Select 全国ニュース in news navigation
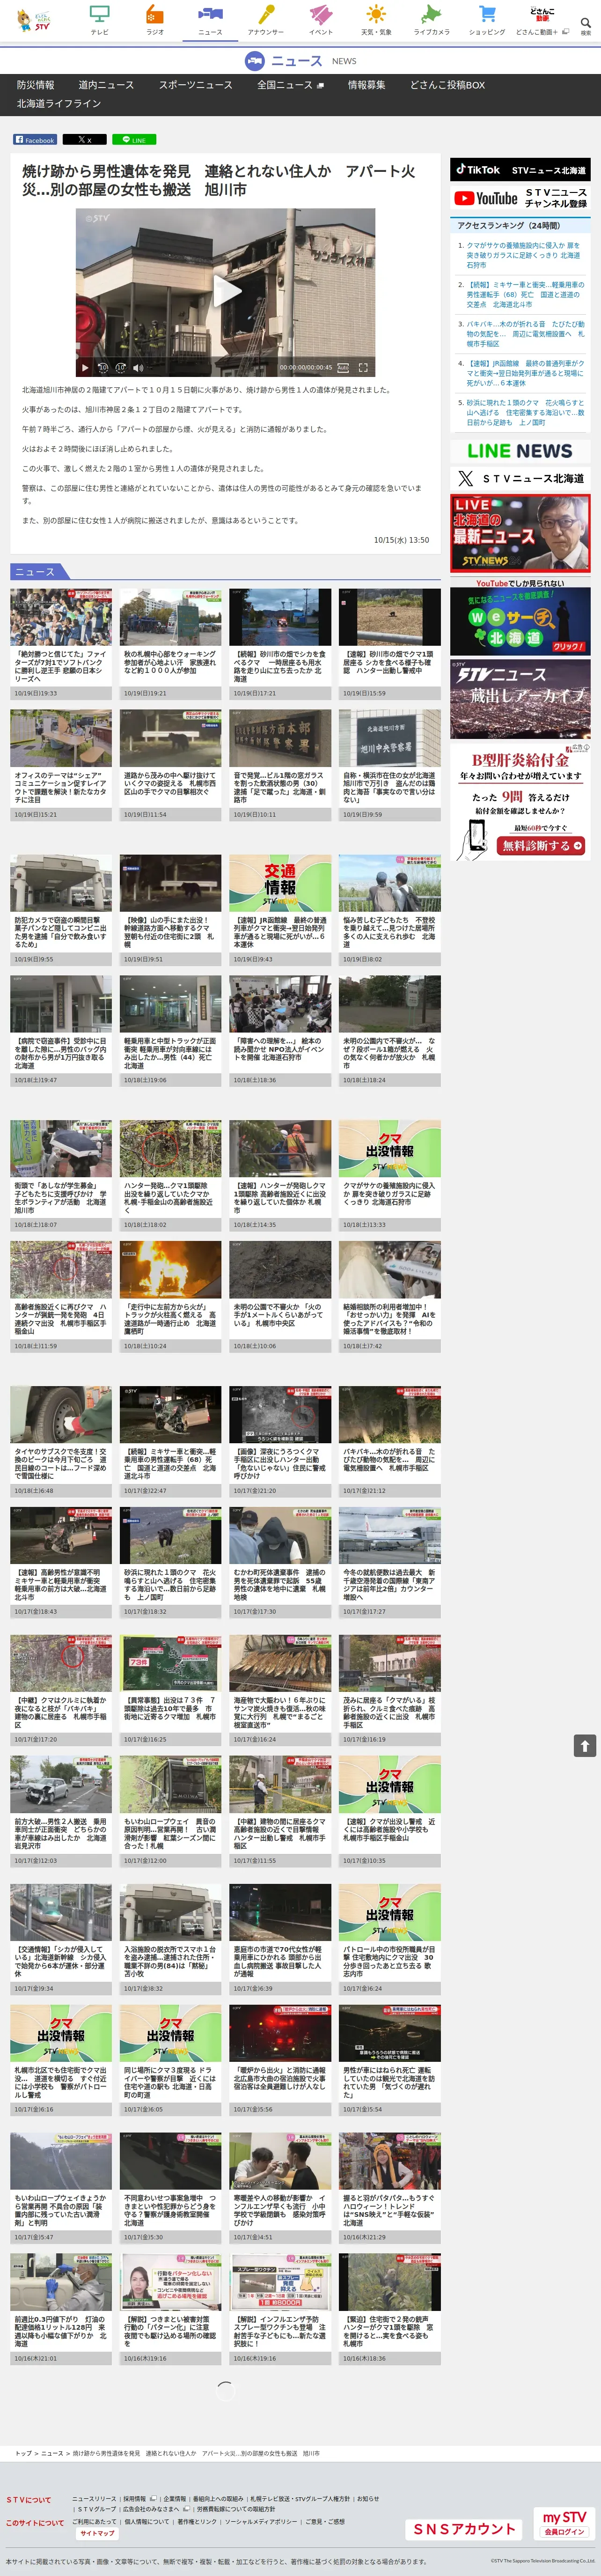 [290, 85]
